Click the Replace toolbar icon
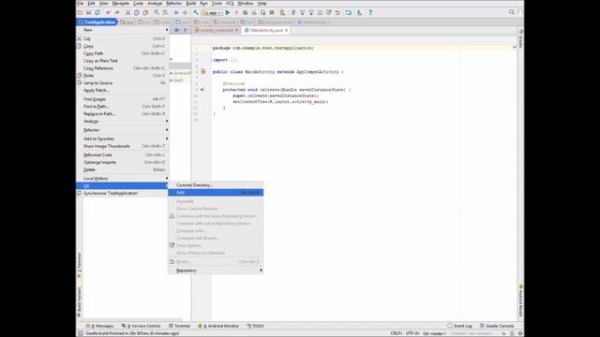This screenshot has height=337, width=600. pyautogui.click(x=165, y=12)
